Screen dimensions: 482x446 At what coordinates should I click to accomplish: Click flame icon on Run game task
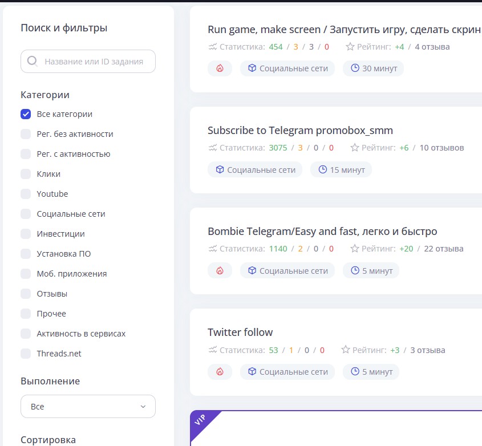tap(220, 68)
